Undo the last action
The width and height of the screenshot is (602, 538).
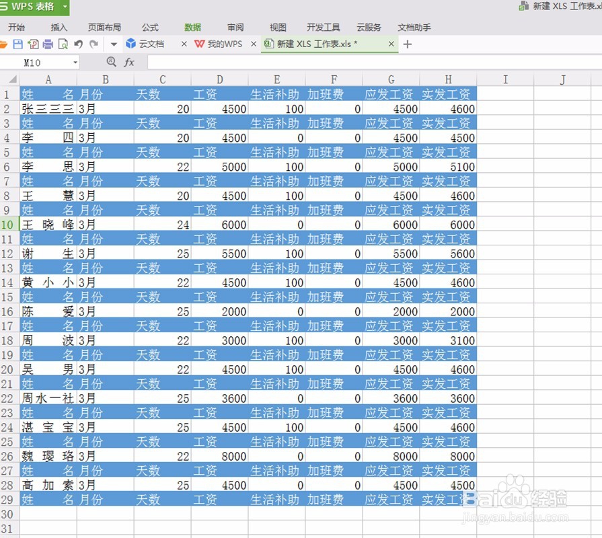pyautogui.click(x=78, y=44)
